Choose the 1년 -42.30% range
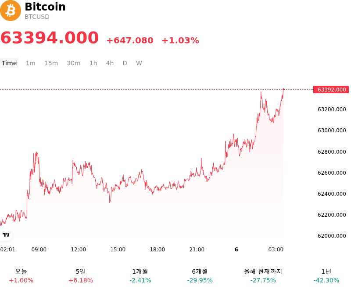This screenshot has height=289, width=351. click(x=326, y=276)
